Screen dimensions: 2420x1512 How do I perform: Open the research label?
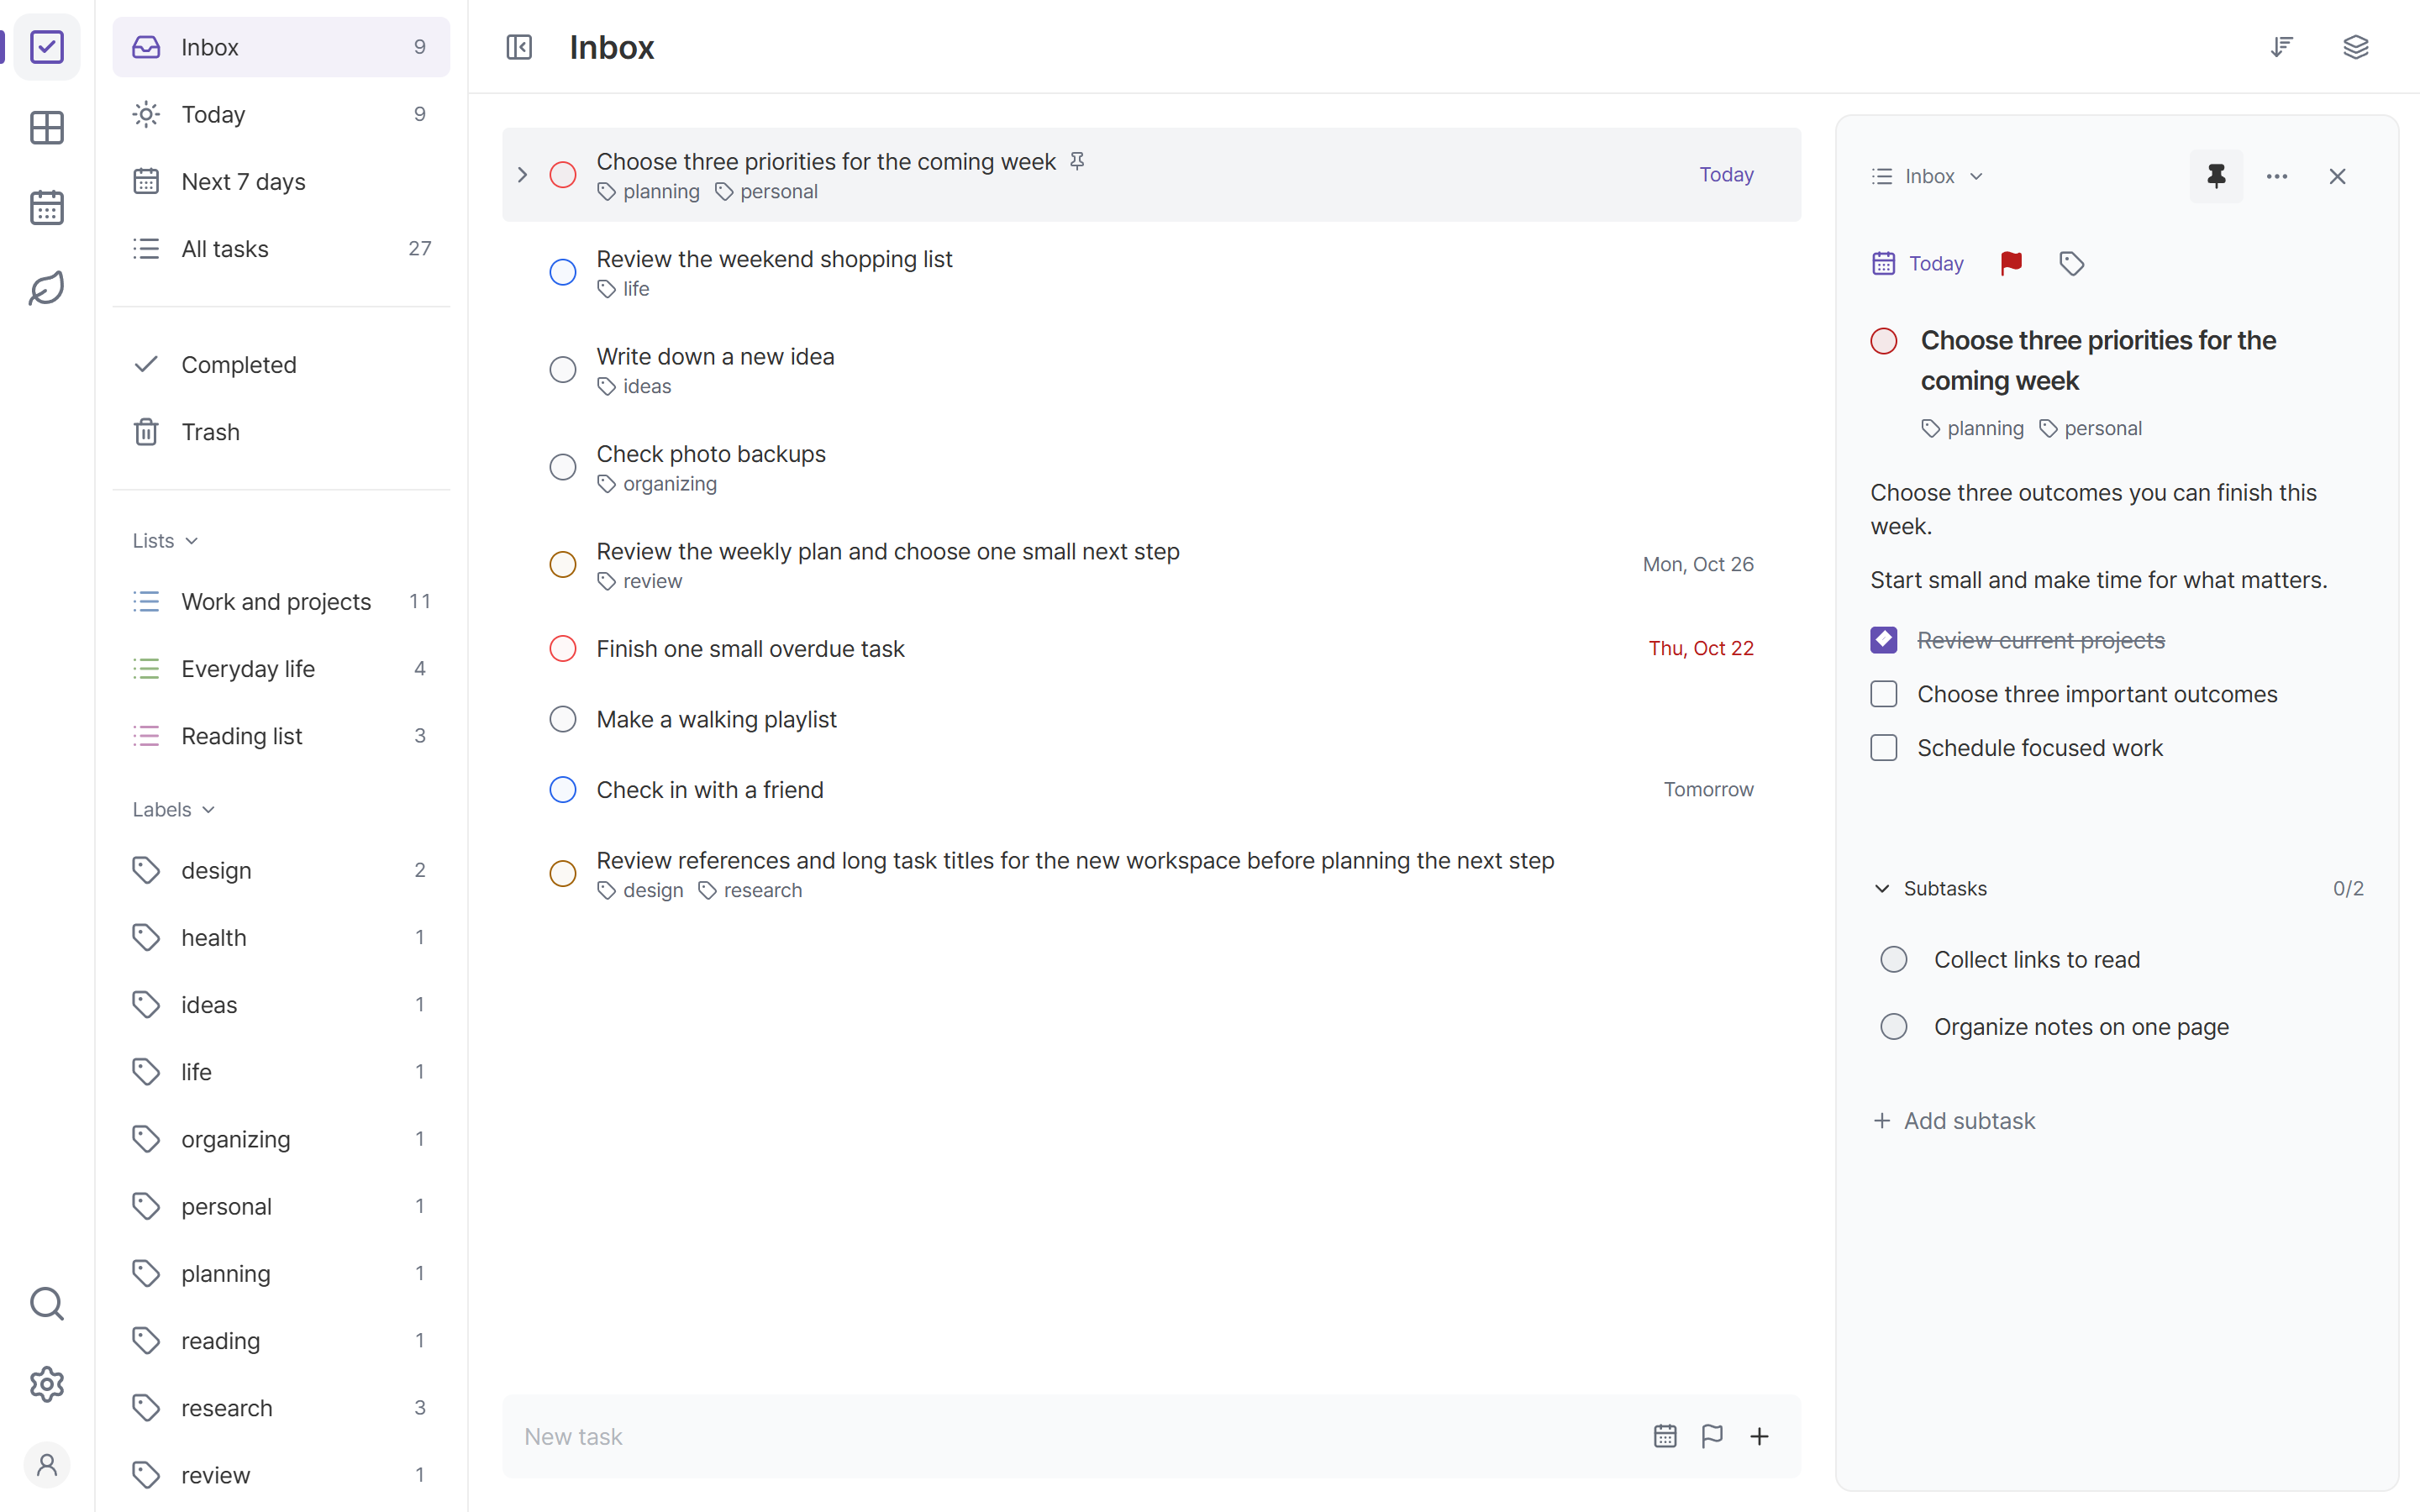(x=281, y=1408)
